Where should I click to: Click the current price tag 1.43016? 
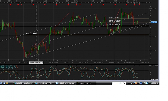(x=154, y=22)
